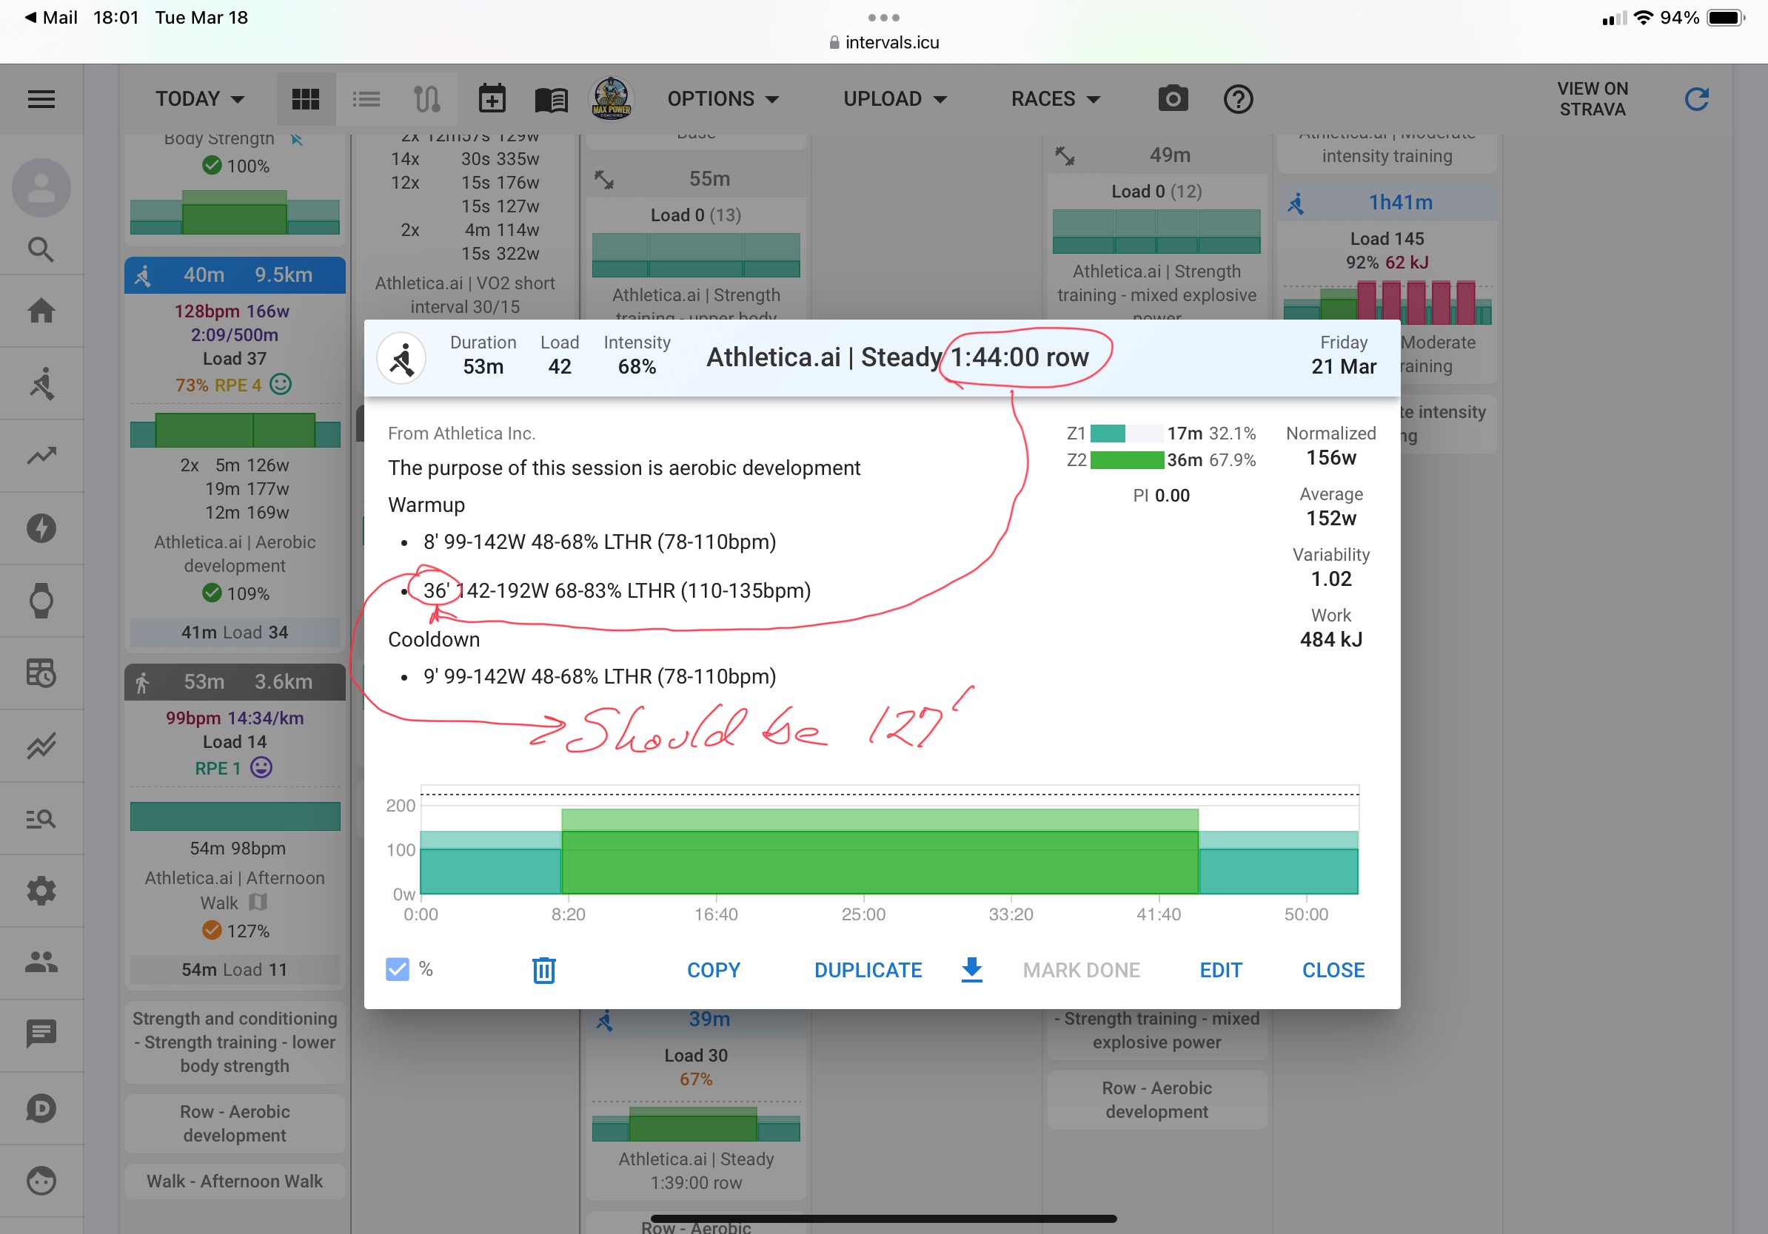Select the Strength and conditioning lower body item
The image size is (1768, 1234).
[x=235, y=1042]
